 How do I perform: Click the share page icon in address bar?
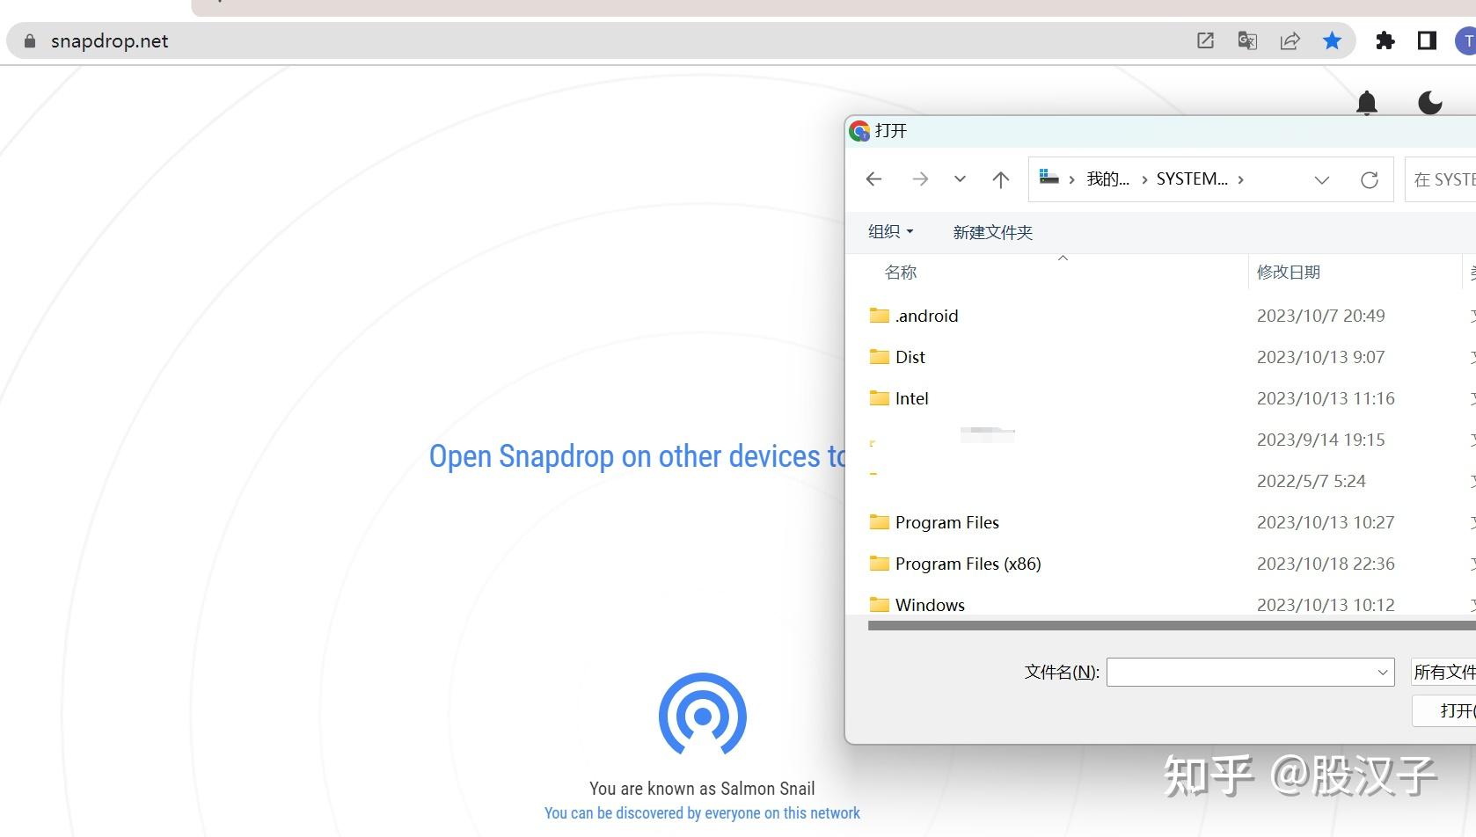pos(1290,40)
